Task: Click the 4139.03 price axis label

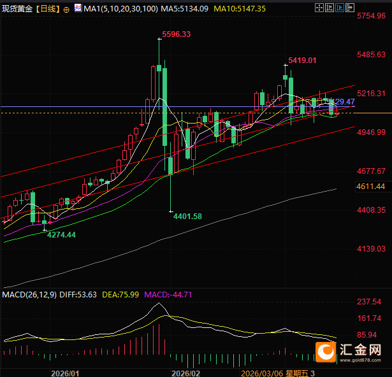Action: tap(371, 249)
